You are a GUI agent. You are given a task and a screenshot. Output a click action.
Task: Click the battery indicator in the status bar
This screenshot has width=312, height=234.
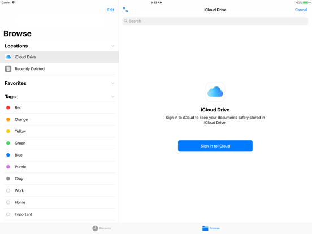(305, 3)
